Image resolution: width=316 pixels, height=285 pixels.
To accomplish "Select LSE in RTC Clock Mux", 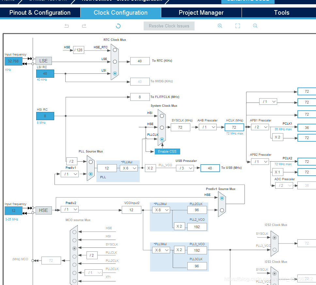I will click(x=115, y=62).
